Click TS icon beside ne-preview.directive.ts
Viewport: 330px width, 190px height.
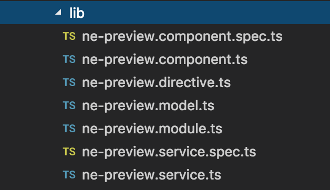(69, 82)
